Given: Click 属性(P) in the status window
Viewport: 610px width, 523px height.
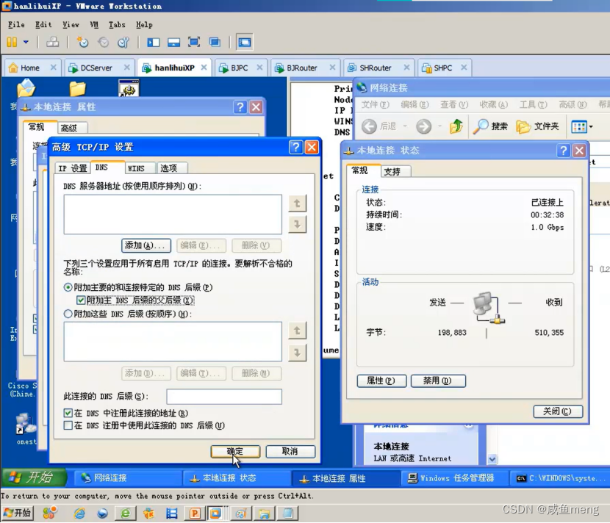Looking at the screenshot, I should point(381,381).
